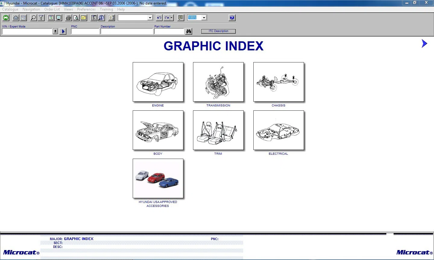Open the 100% zoom level dropdown
Image resolution: width=434 pixels, height=260 pixels.
204,18
